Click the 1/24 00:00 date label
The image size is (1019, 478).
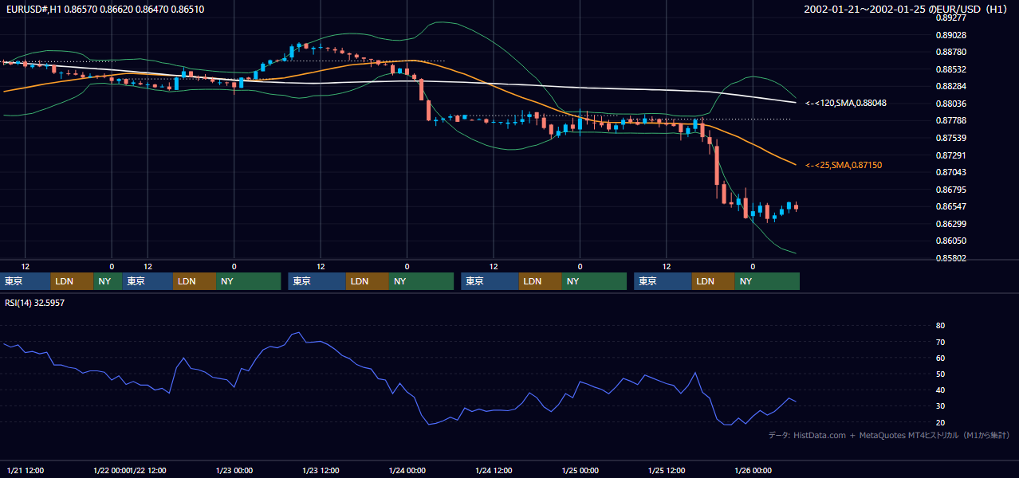click(x=407, y=471)
